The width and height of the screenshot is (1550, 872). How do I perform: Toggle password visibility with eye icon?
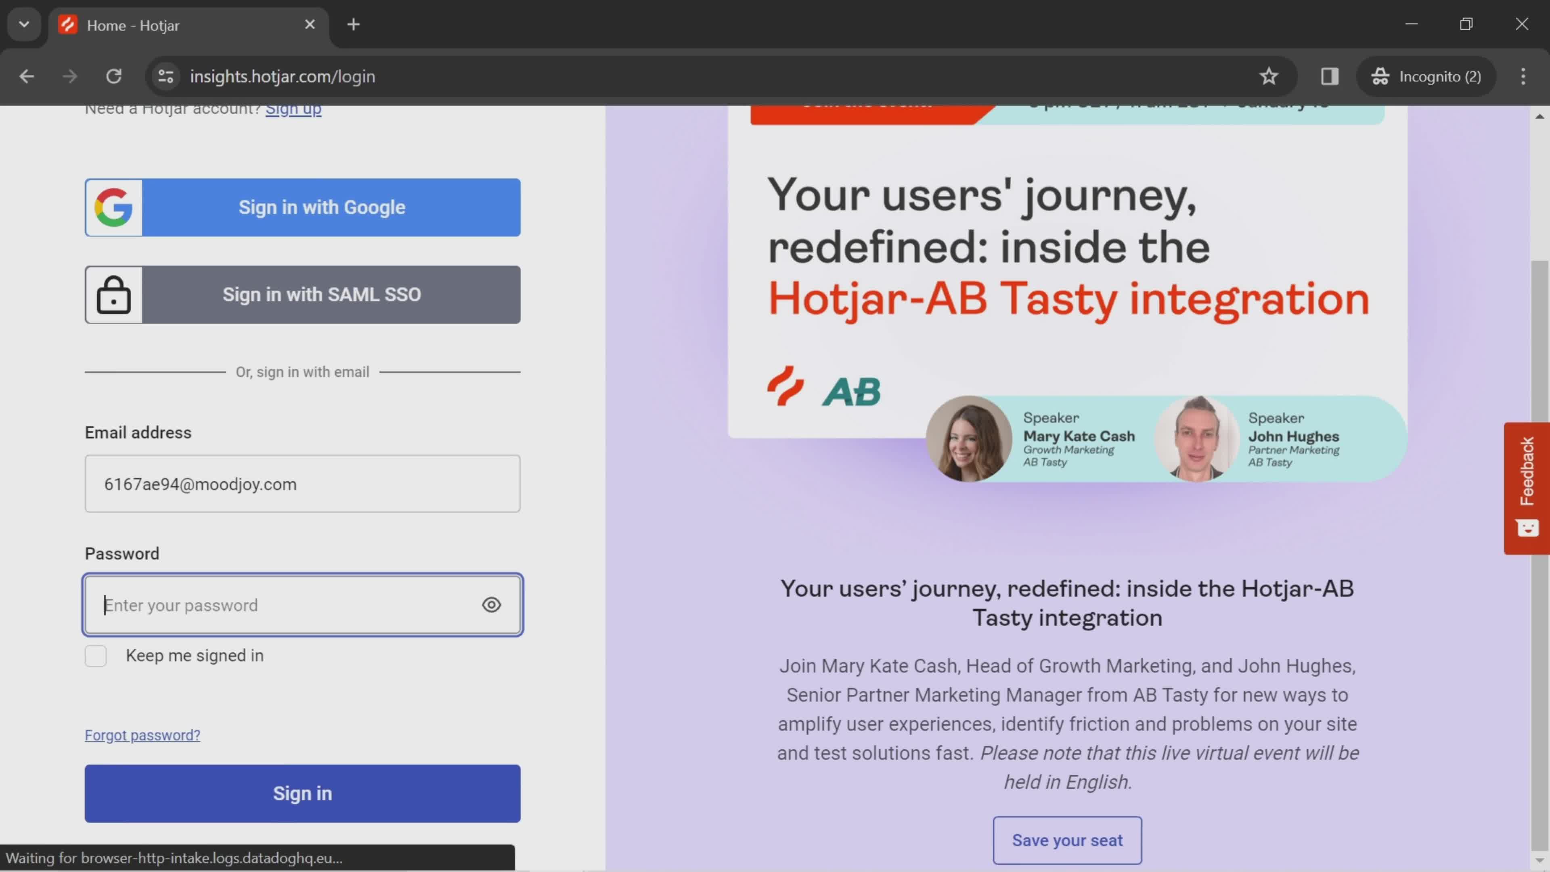pyautogui.click(x=491, y=605)
